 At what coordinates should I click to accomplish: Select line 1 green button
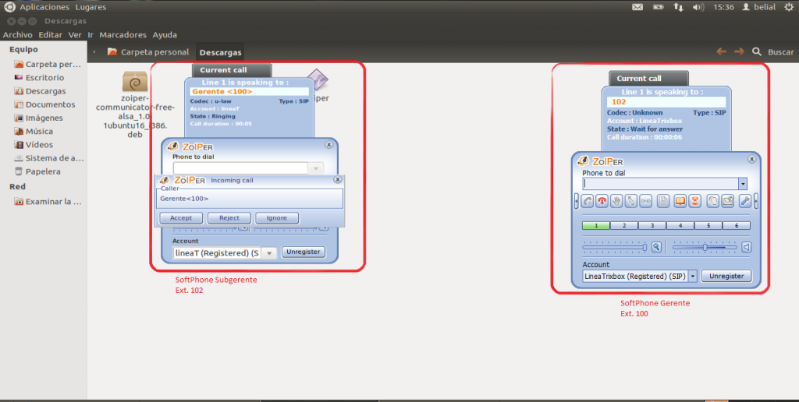[595, 225]
